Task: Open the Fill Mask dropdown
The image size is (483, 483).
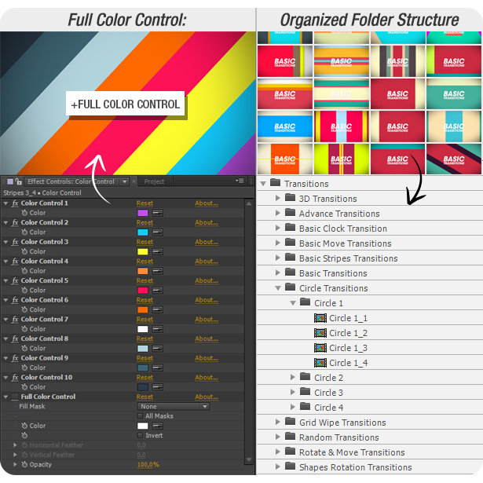Action: point(173,406)
